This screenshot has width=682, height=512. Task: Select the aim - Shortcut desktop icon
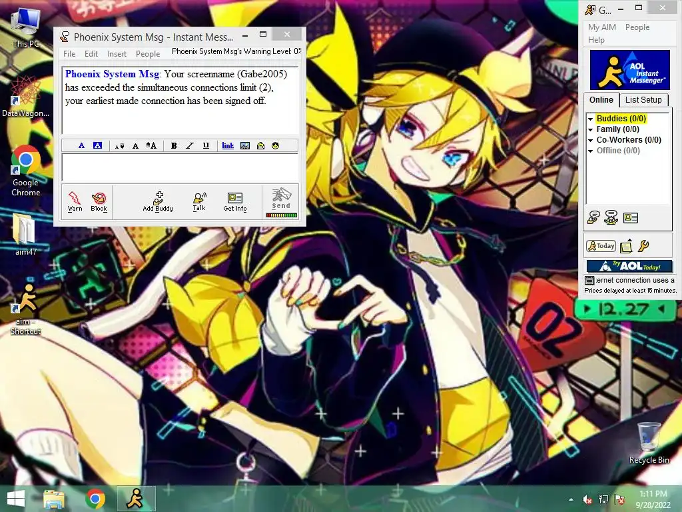click(26, 308)
